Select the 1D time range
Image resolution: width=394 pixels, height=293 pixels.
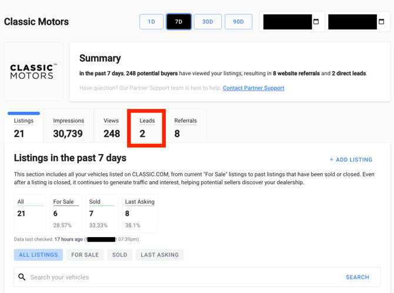(152, 22)
